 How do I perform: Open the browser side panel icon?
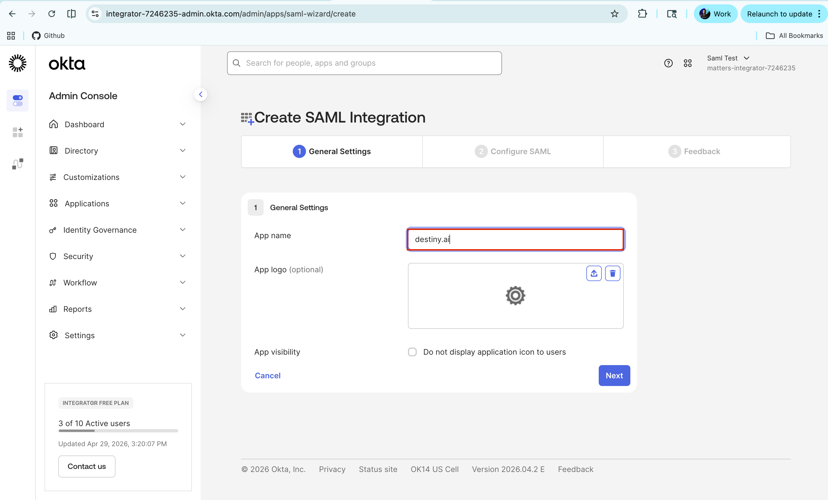click(71, 14)
